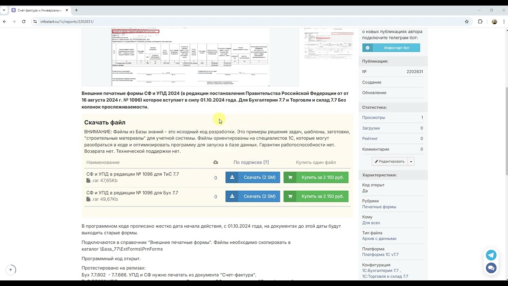
Task: Click the Обновление publication row
Action: click(393, 93)
